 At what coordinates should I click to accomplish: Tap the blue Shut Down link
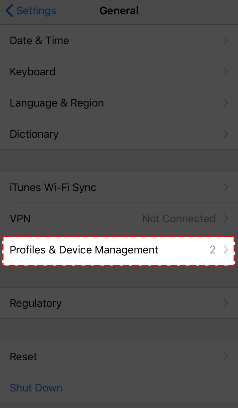pyautogui.click(x=36, y=388)
